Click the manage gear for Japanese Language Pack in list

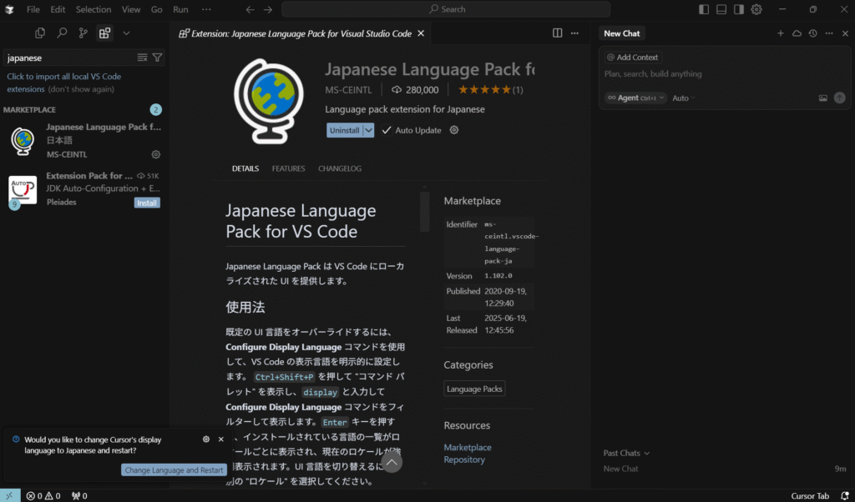(156, 154)
